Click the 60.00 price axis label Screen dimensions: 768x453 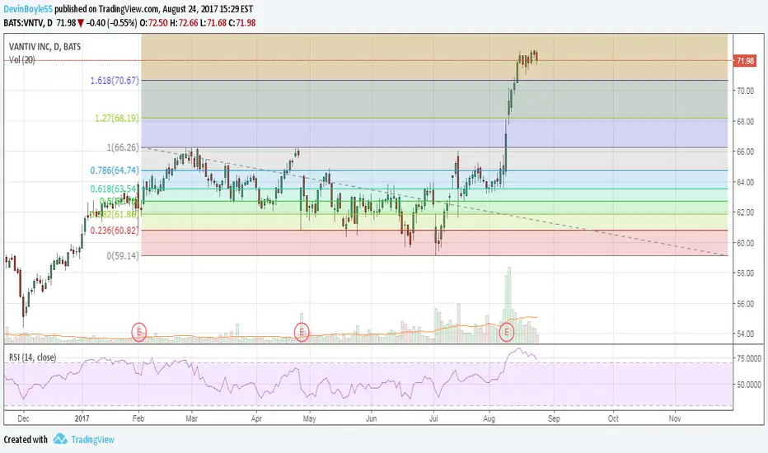(x=744, y=243)
